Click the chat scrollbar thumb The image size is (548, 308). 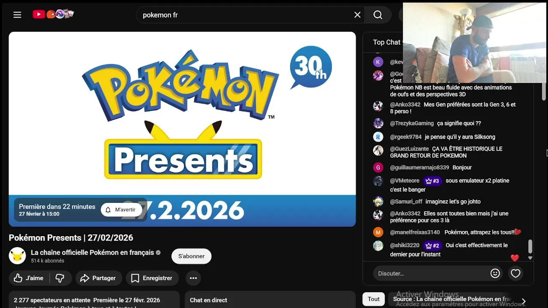[530, 246]
